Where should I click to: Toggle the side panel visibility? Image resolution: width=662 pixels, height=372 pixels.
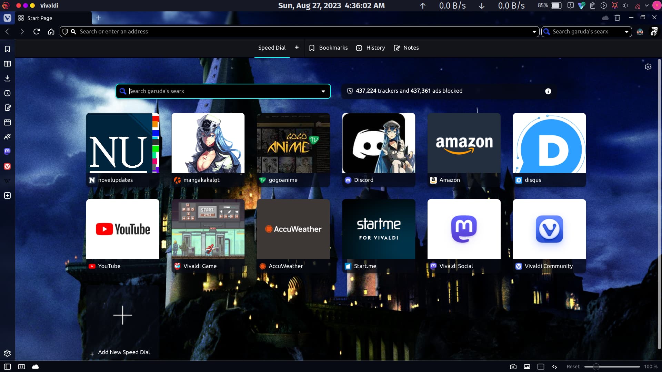click(x=7, y=366)
